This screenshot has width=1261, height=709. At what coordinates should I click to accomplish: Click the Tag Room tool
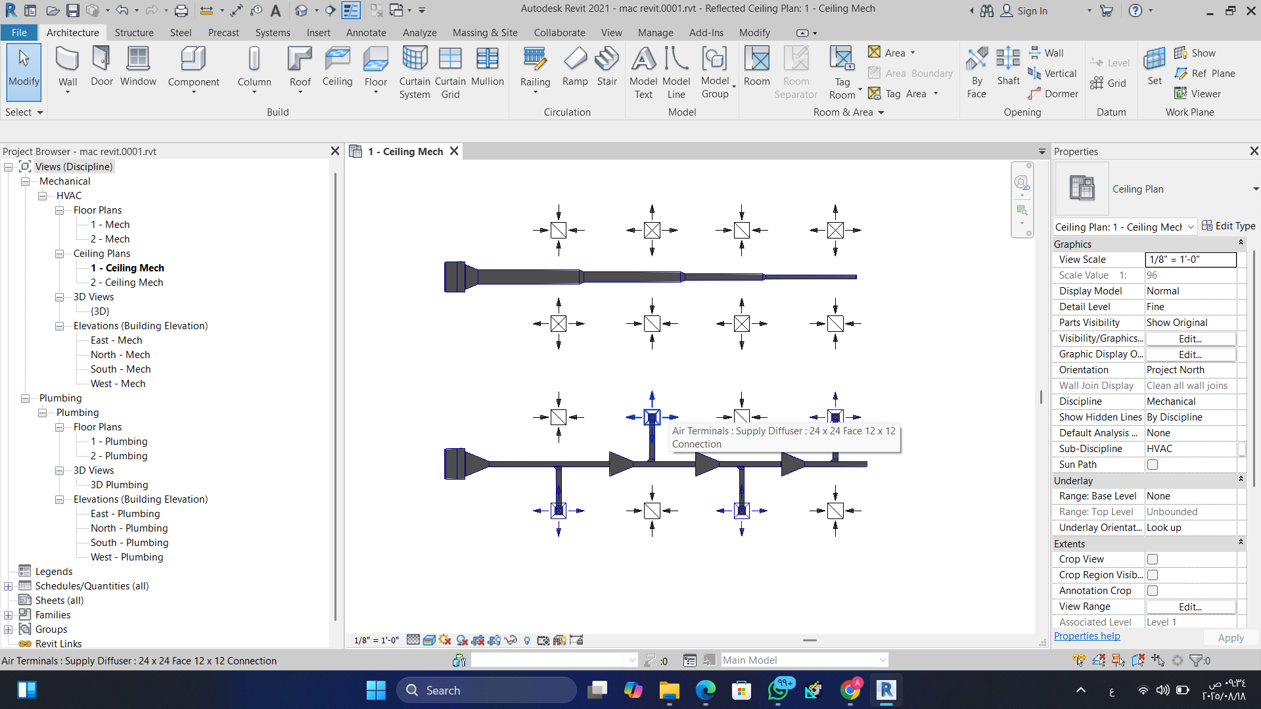(x=842, y=72)
